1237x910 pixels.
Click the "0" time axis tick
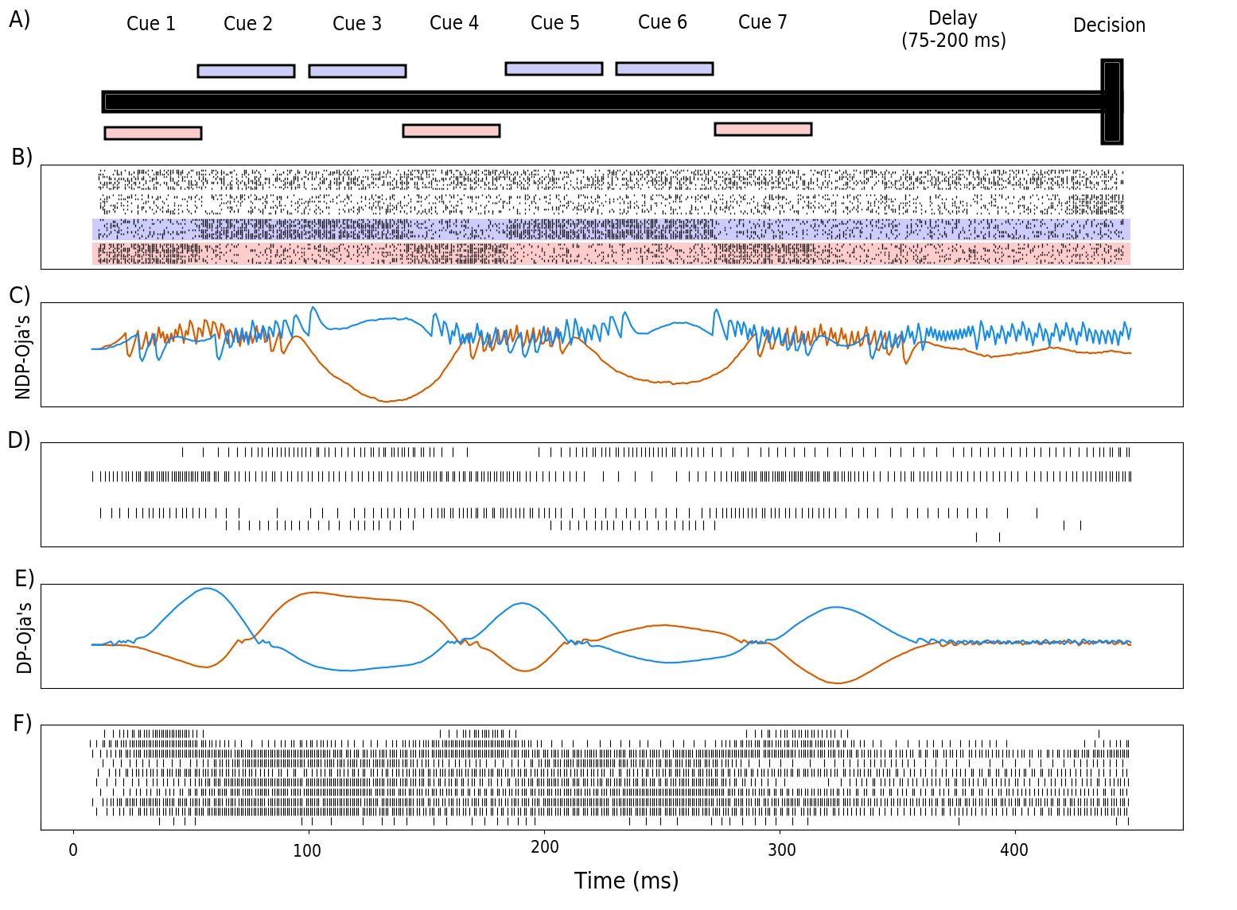[x=73, y=850]
